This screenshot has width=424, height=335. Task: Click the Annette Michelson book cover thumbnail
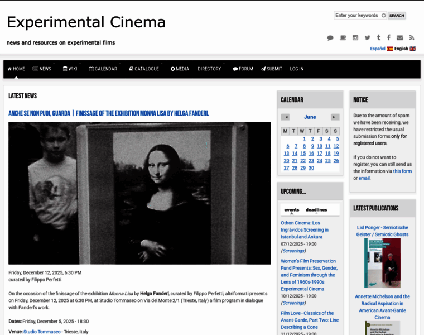point(382,328)
